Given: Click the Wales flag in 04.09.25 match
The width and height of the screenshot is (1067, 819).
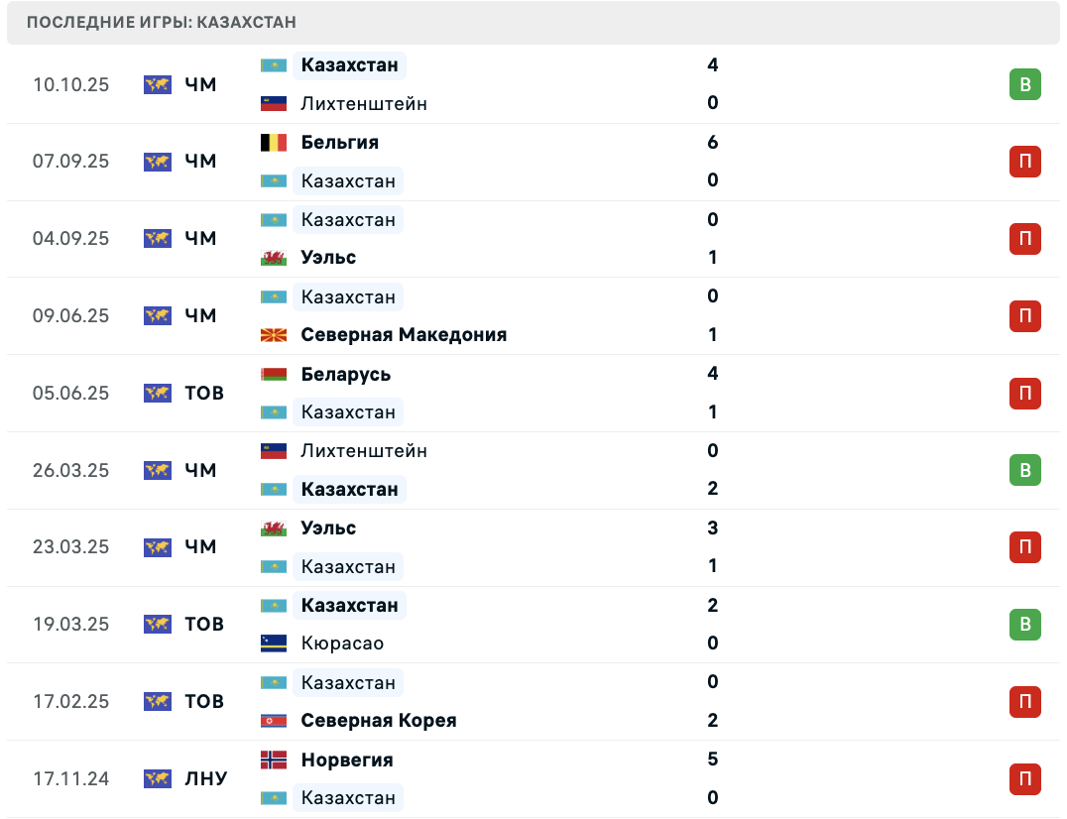Looking at the screenshot, I should [x=273, y=258].
